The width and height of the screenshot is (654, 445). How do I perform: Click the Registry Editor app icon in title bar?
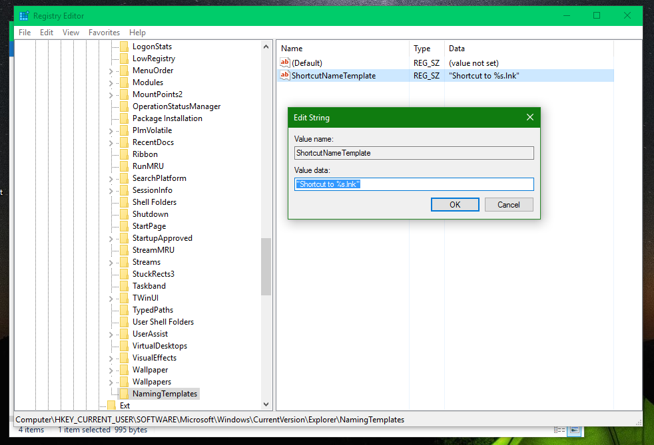[x=24, y=16]
